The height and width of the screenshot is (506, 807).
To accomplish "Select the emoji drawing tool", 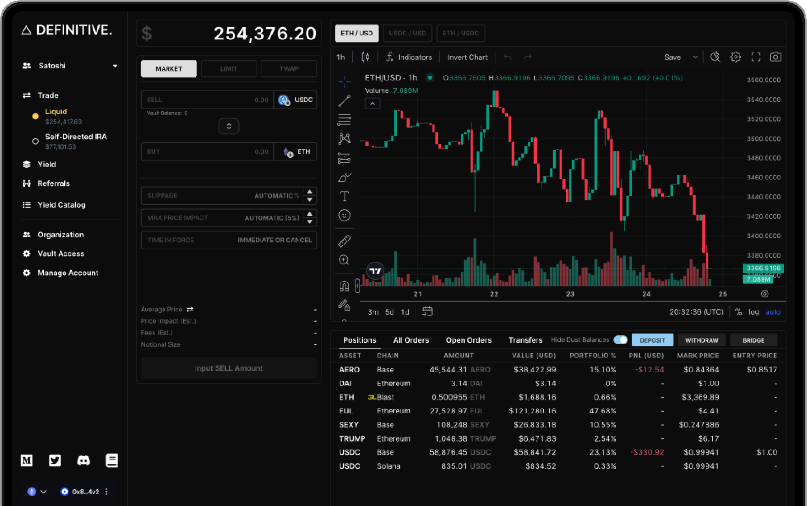I will click(344, 215).
